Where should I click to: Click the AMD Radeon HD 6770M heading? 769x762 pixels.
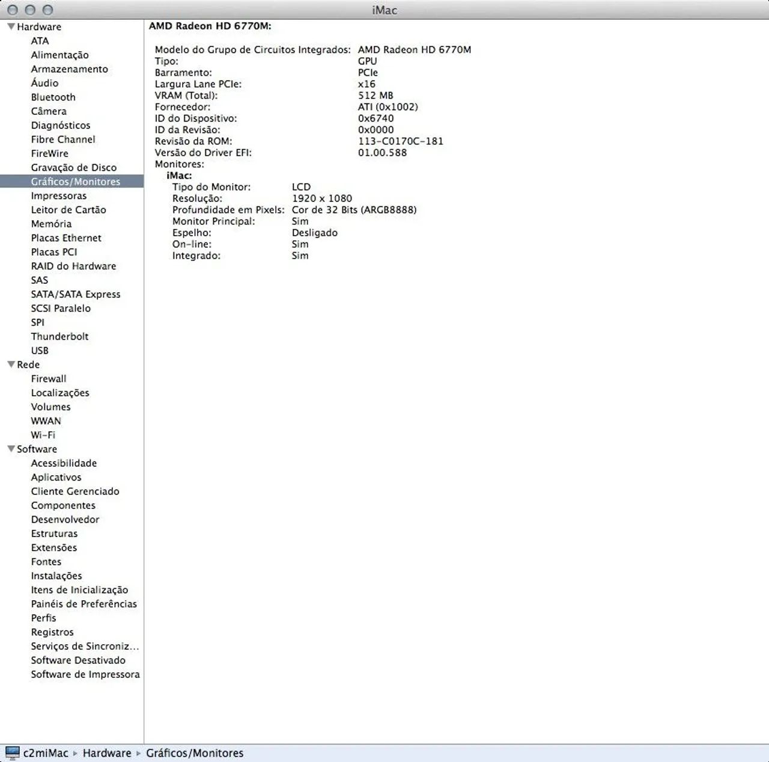pos(210,26)
